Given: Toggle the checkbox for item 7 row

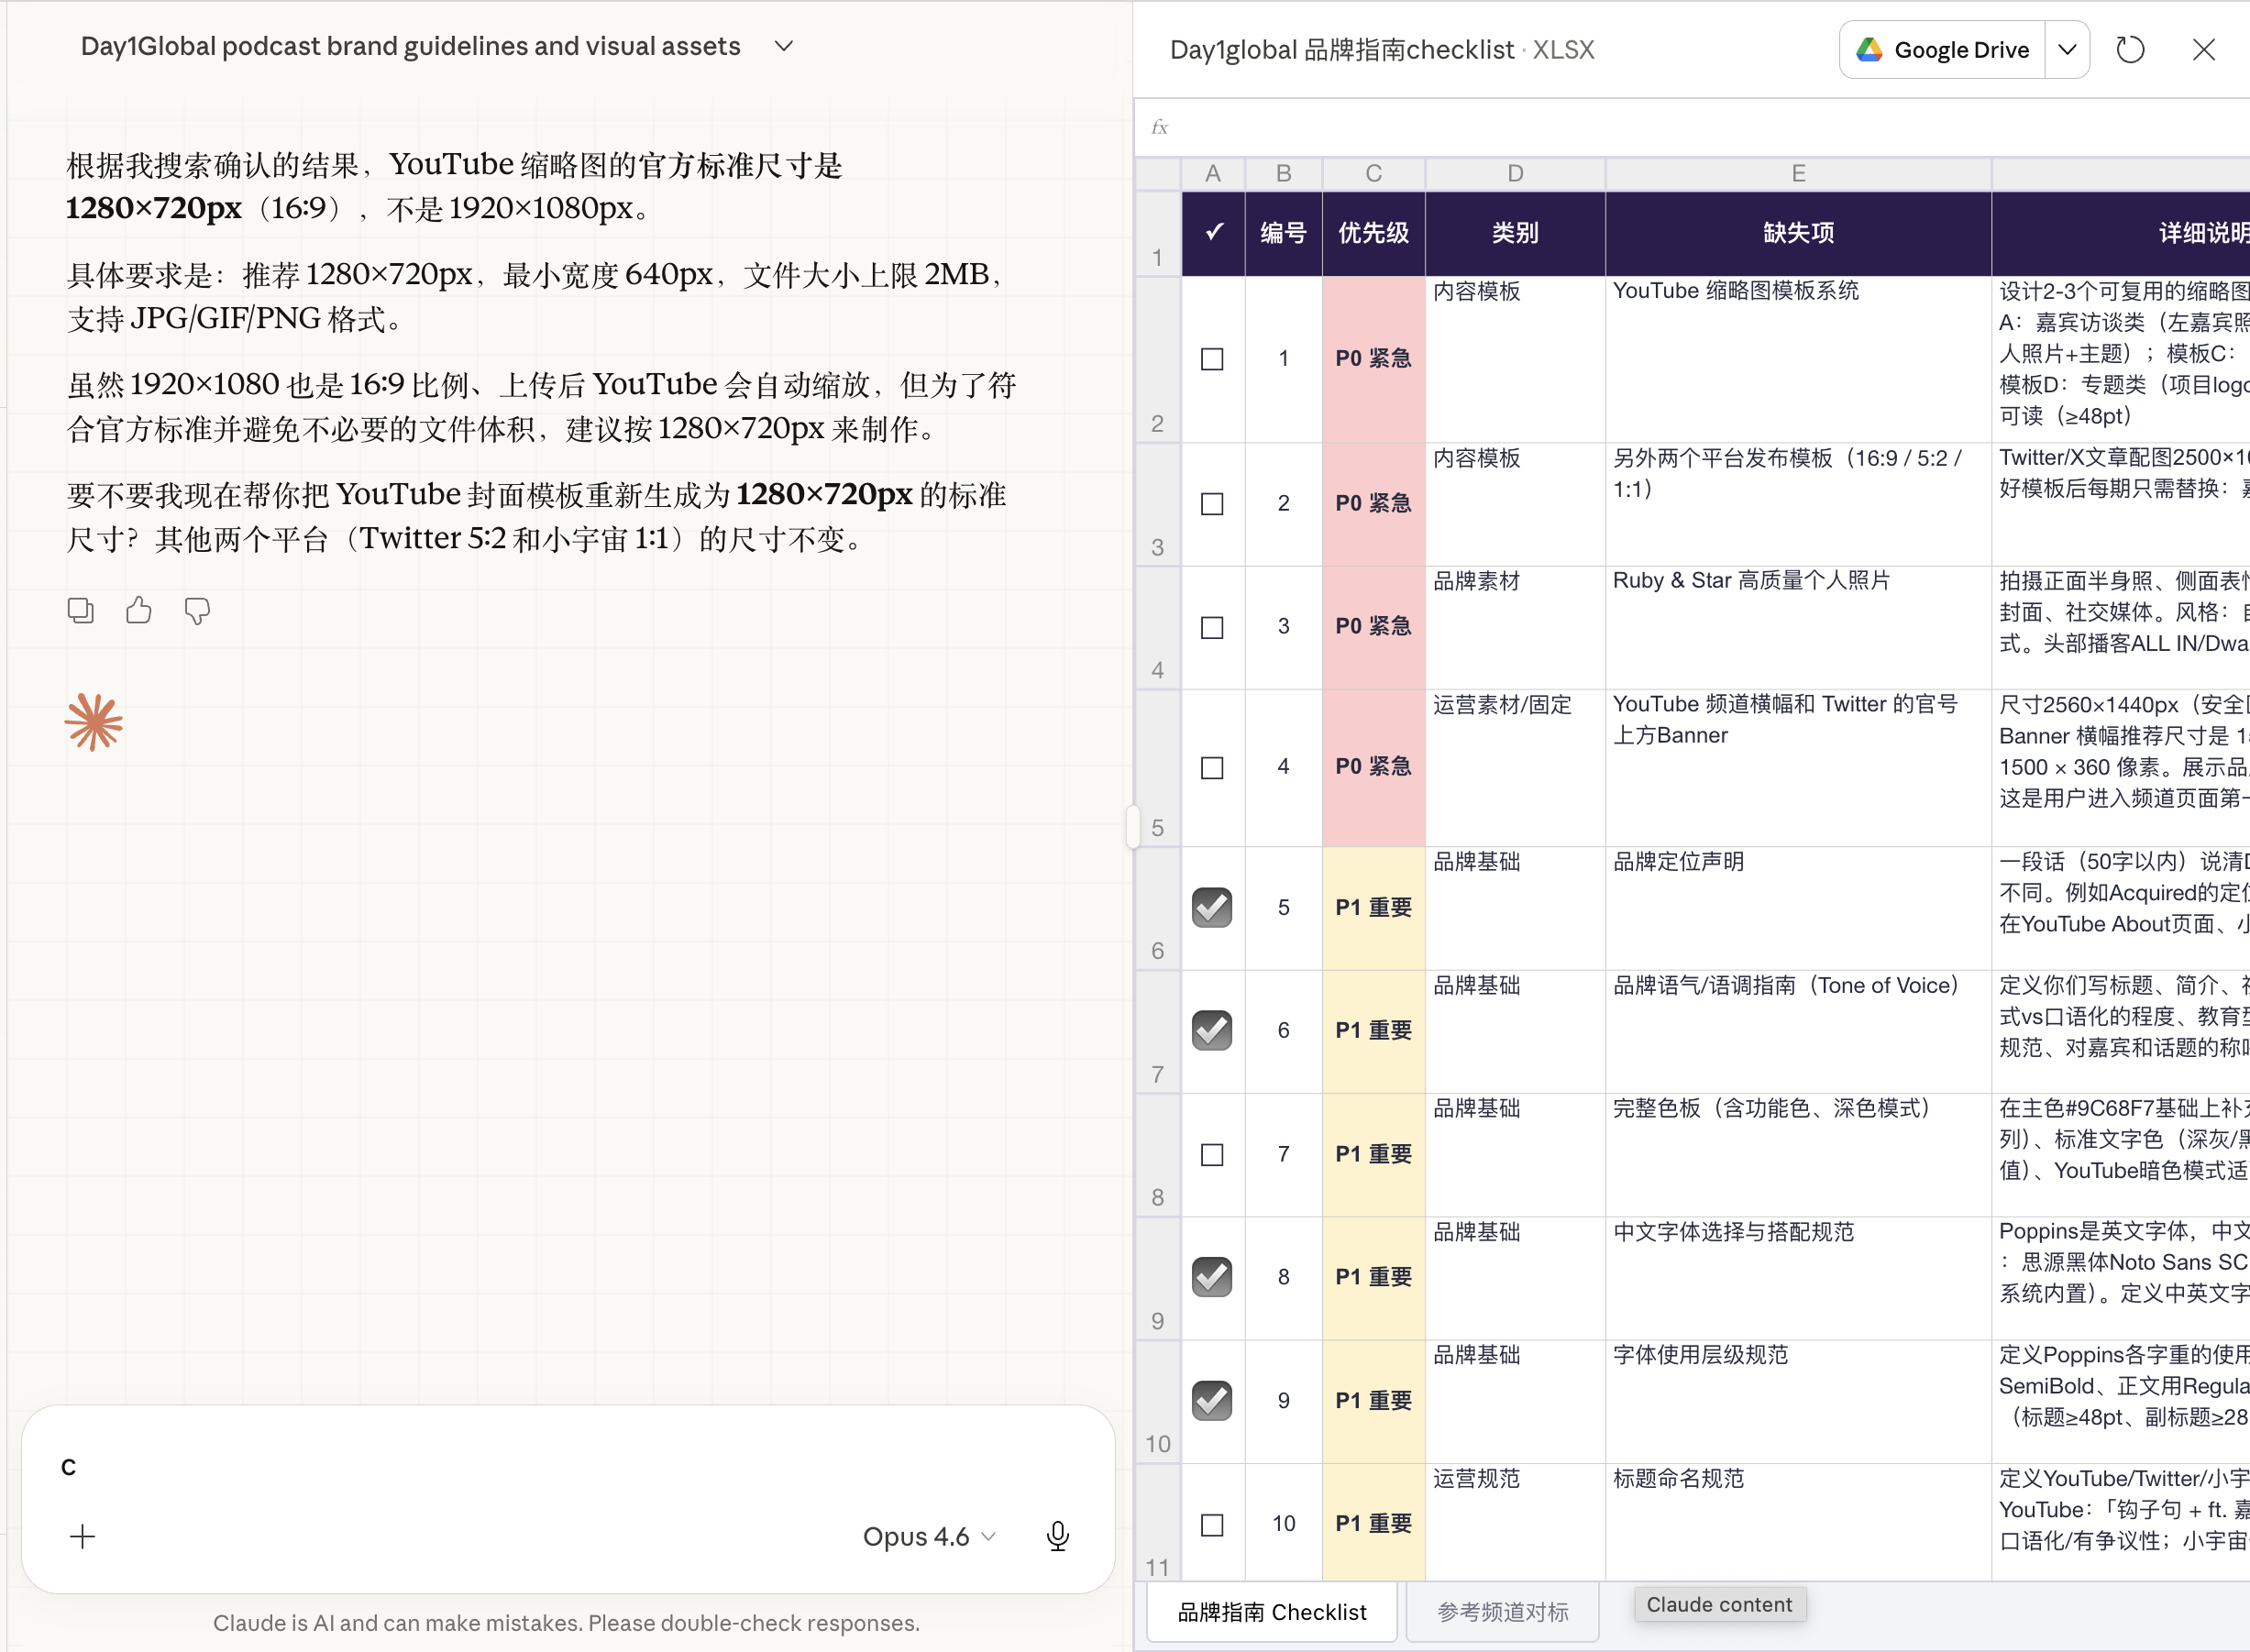Looking at the screenshot, I should [1212, 1155].
